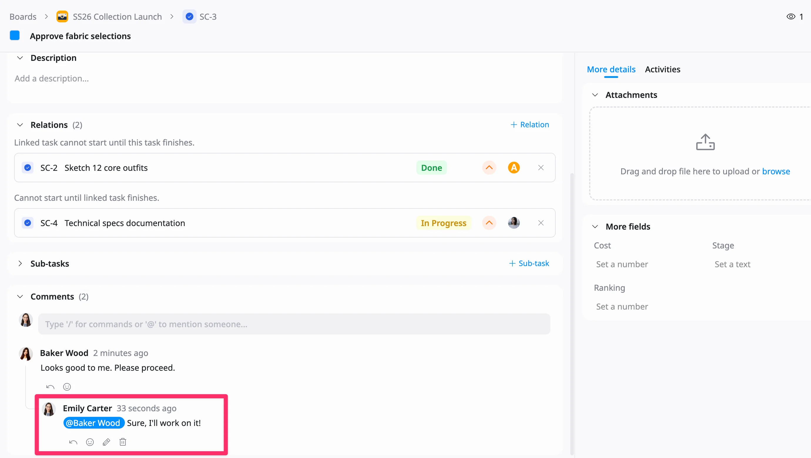The width and height of the screenshot is (811, 458).
Task: Set a number for Cost field
Action: click(x=622, y=264)
